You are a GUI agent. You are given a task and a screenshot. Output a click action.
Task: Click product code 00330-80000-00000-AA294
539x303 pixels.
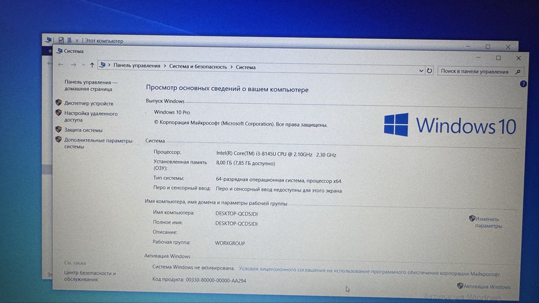coord(216,280)
